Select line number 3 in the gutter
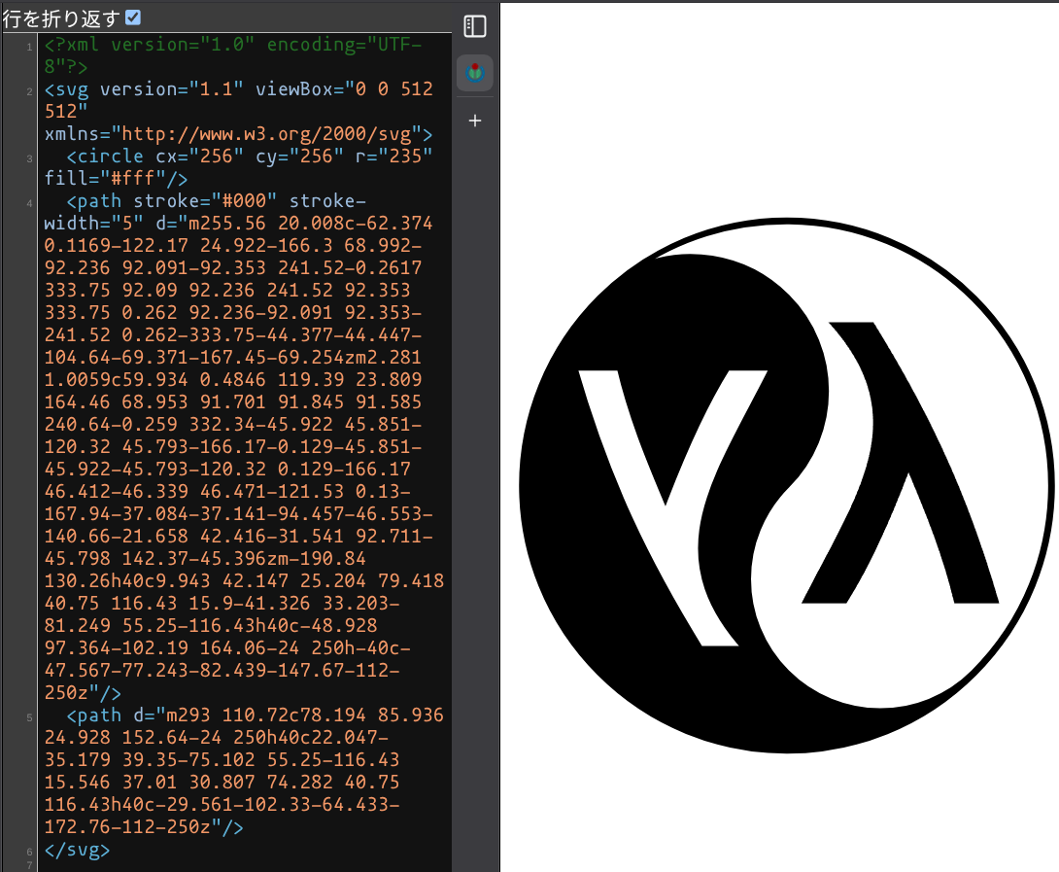Viewport: 1059px width, 872px height. [29, 158]
